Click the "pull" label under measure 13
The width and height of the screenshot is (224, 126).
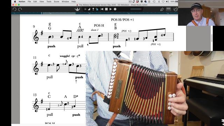(50, 115)
